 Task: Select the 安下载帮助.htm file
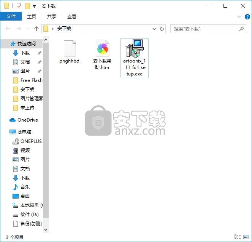102,55
